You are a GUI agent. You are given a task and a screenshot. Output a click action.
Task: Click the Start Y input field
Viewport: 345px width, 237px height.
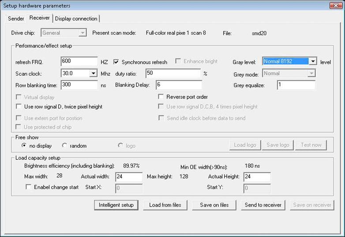[x=257, y=188]
